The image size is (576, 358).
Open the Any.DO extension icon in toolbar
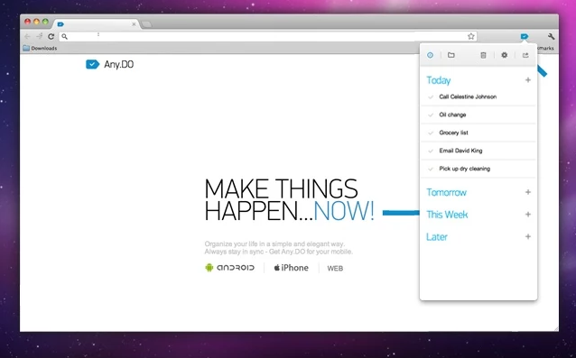tap(525, 36)
